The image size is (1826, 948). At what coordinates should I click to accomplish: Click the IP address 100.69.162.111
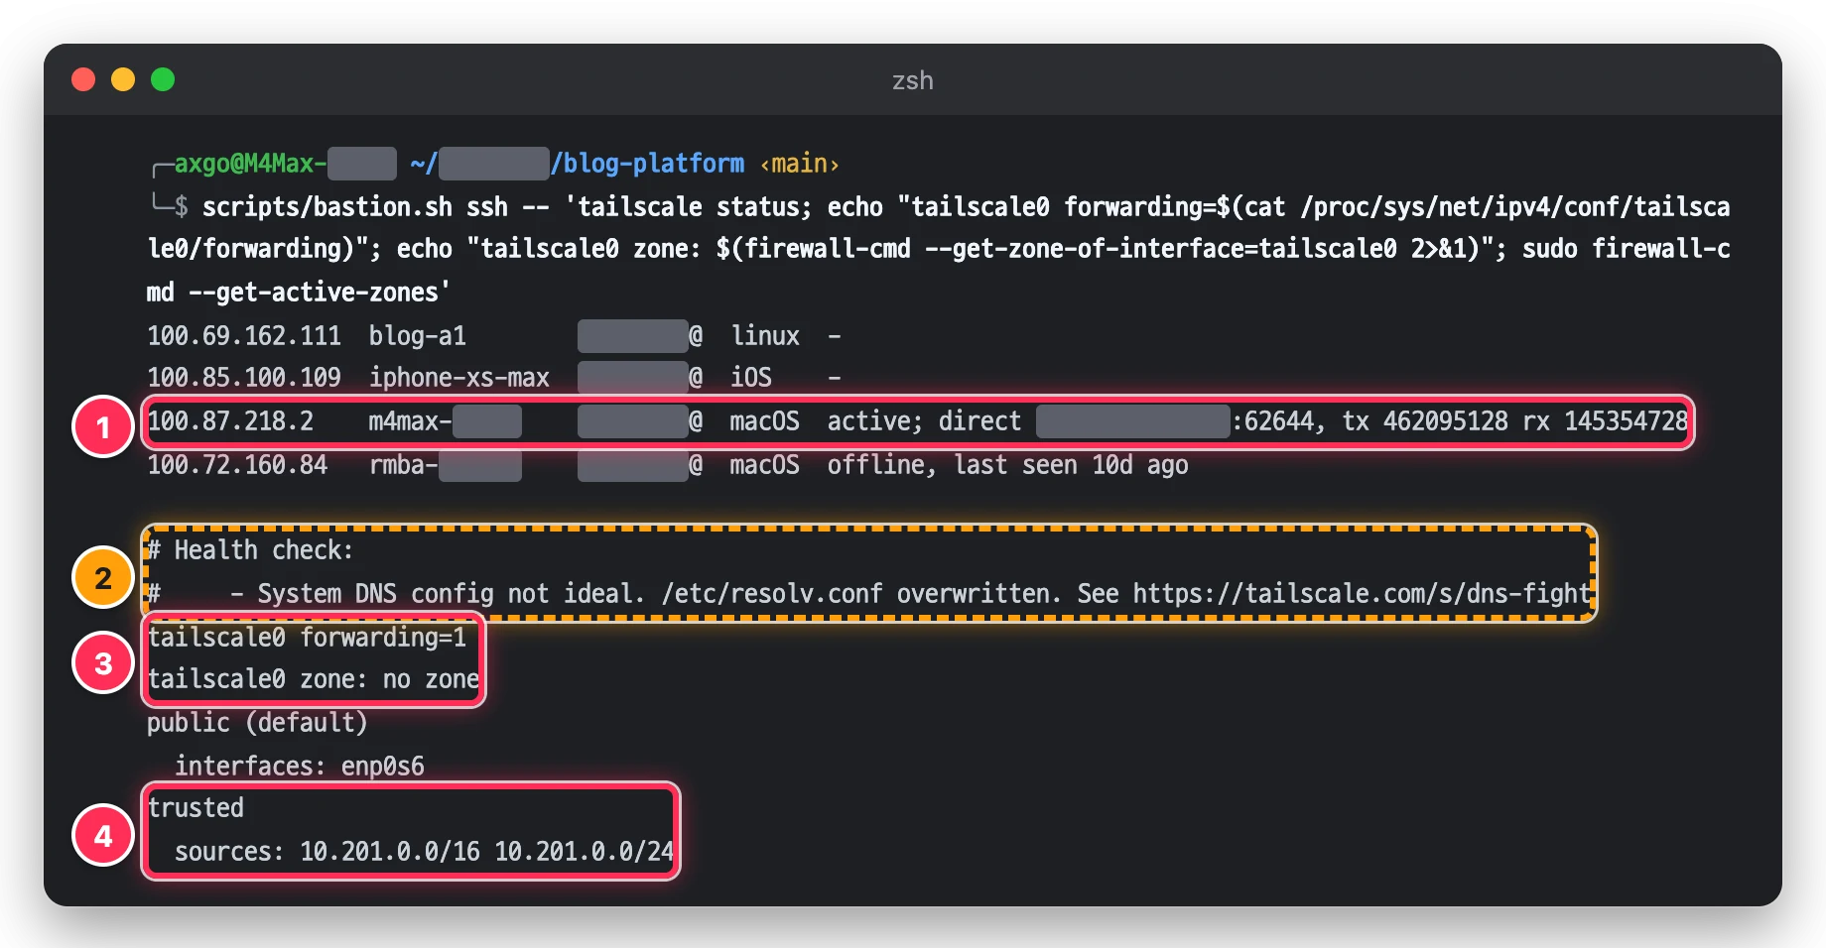pos(244,335)
